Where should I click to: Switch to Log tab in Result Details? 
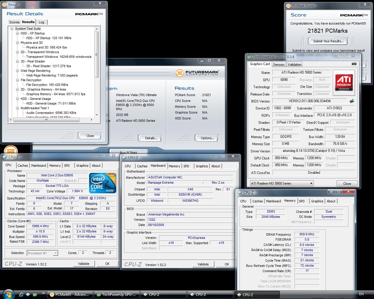[41, 22]
